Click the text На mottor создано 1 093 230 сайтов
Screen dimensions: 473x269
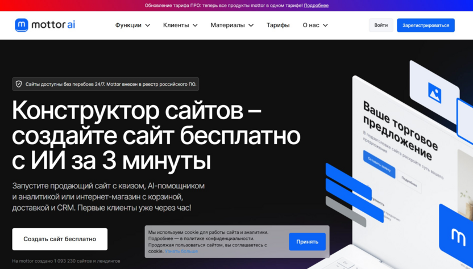66,261
